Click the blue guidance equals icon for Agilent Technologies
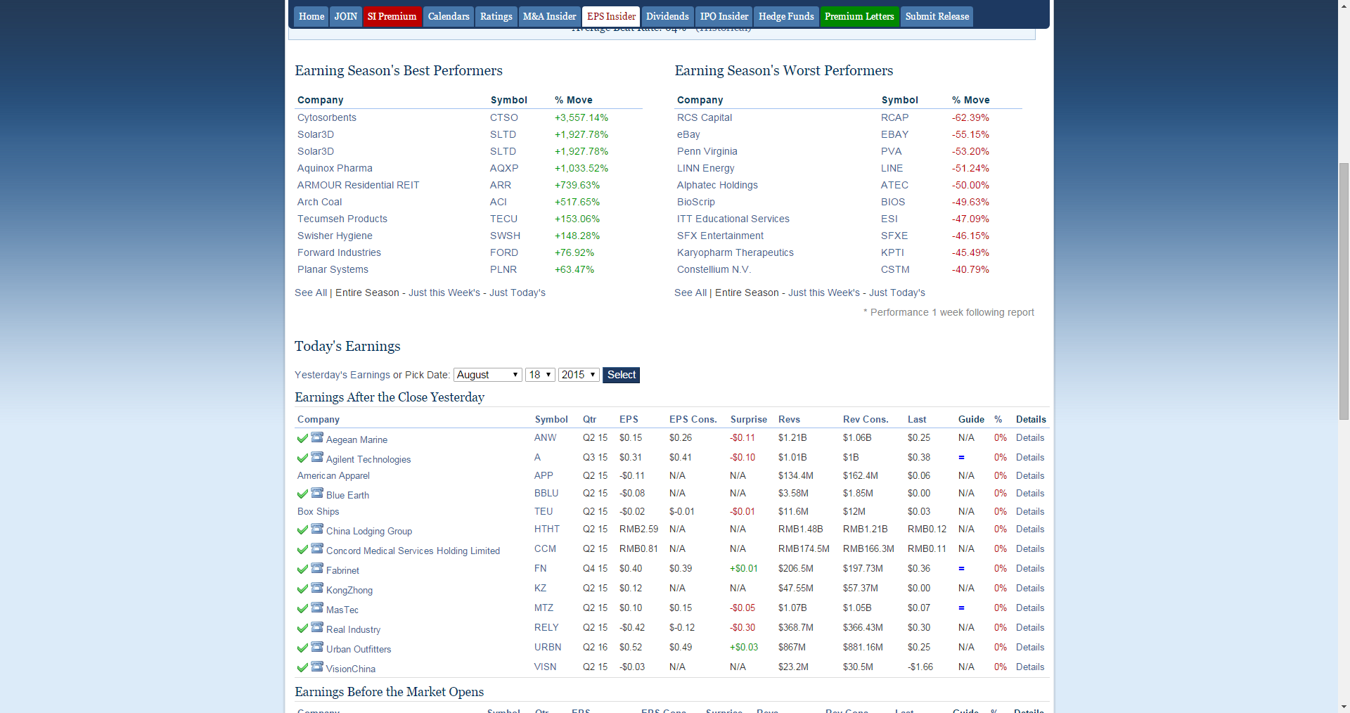Viewport: 1350px width, 713px height. pyautogui.click(x=961, y=457)
